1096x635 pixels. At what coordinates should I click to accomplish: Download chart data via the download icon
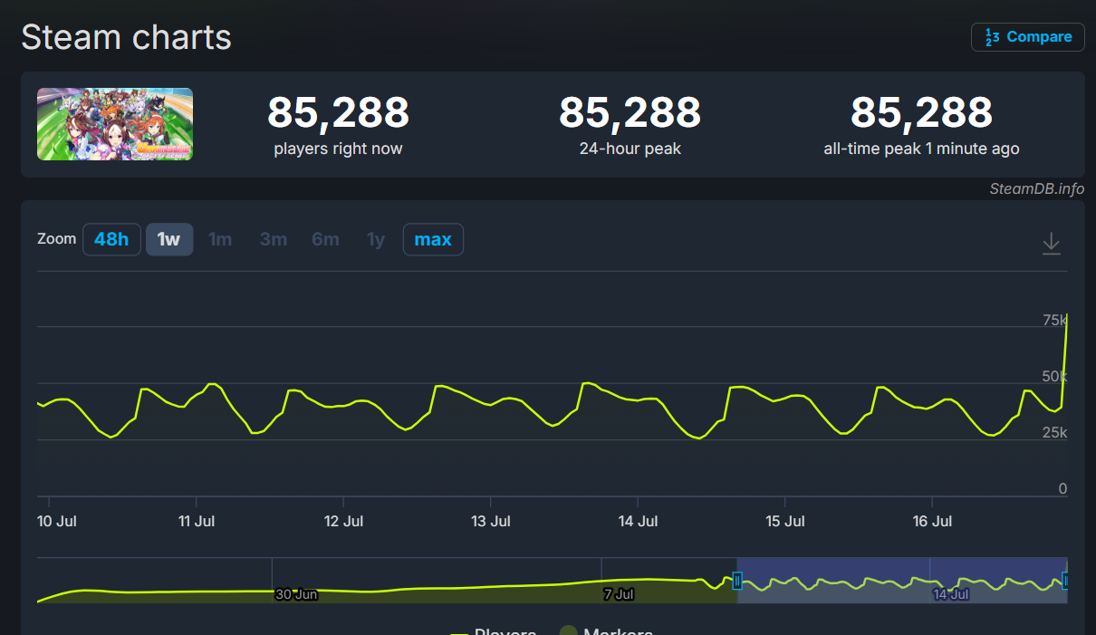tap(1051, 243)
